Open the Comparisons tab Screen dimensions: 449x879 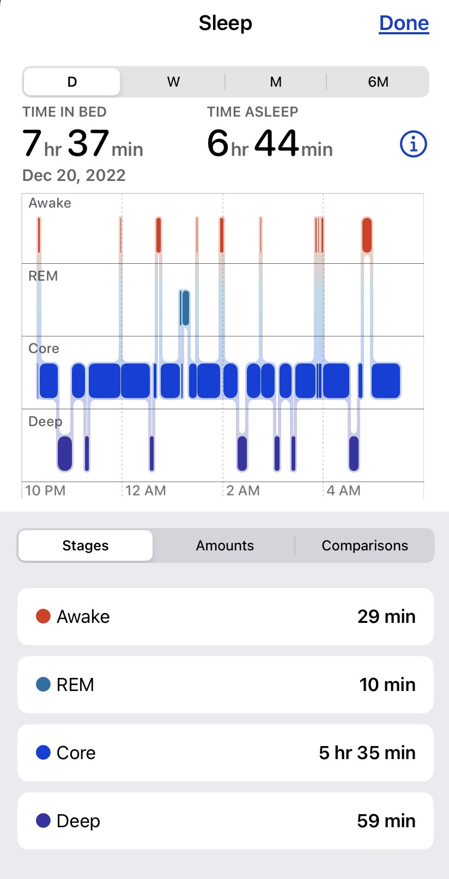(365, 545)
